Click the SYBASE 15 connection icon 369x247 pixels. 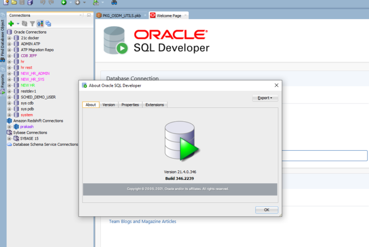[x=16, y=139]
